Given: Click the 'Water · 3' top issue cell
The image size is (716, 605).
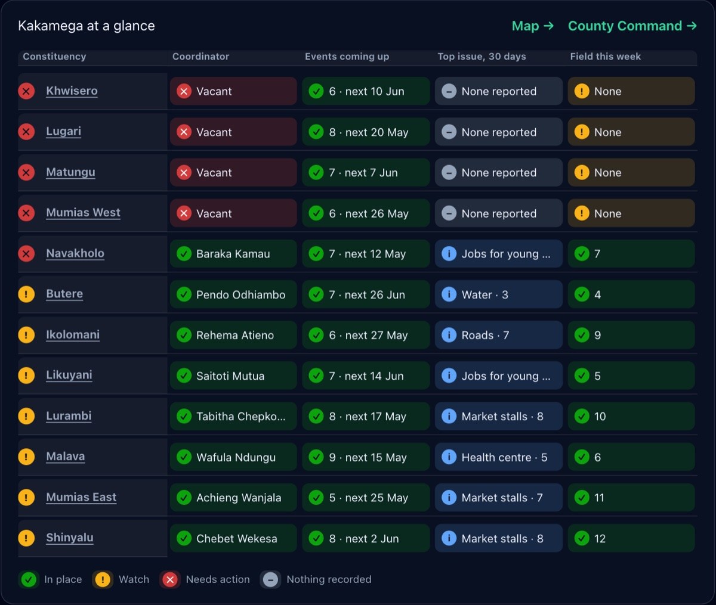Looking at the screenshot, I should point(499,294).
